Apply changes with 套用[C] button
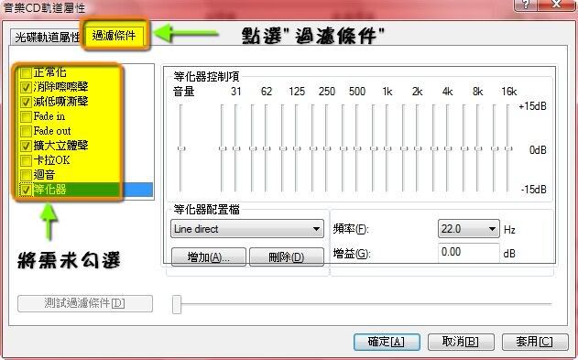The width and height of the screenshot is (578, 360). (x=535, y=342)
